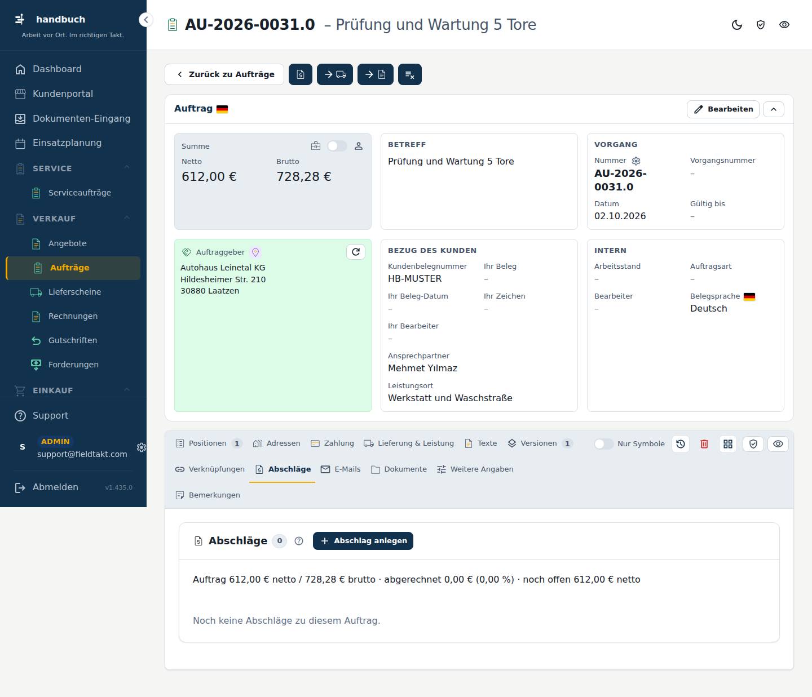
Task: Open the Positionen tab
Action: [209, 443]
